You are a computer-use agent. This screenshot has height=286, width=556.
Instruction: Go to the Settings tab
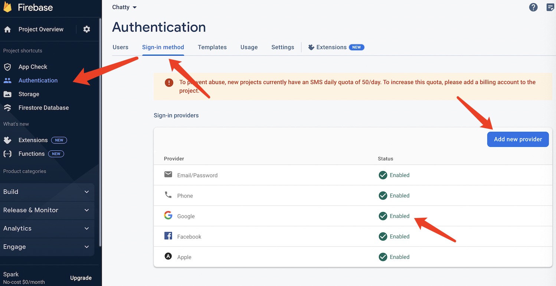283,47
